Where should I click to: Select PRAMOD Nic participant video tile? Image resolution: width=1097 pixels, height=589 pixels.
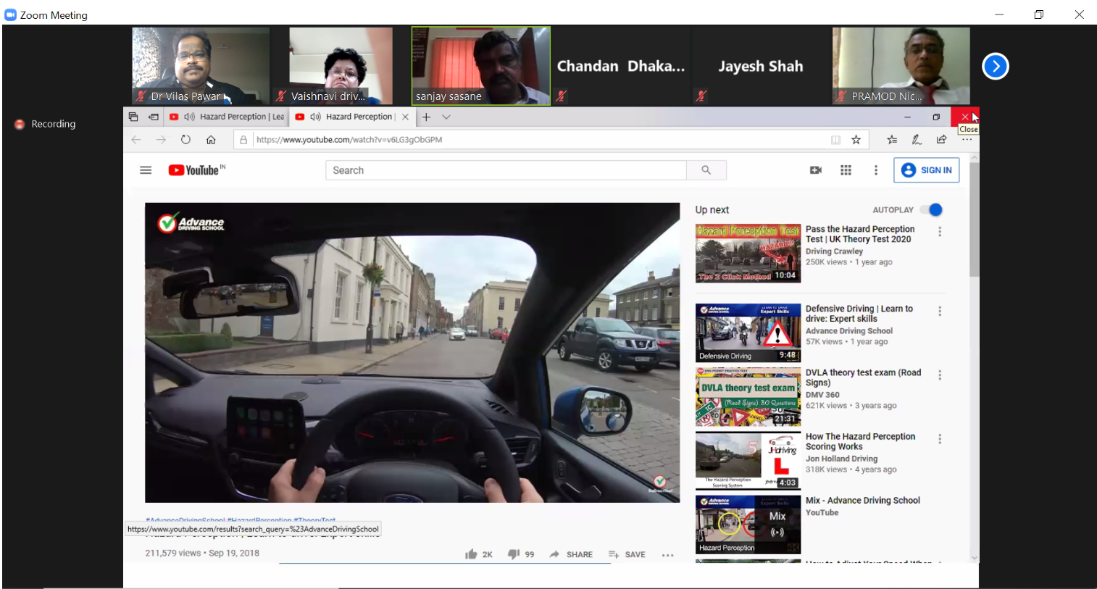901,66
